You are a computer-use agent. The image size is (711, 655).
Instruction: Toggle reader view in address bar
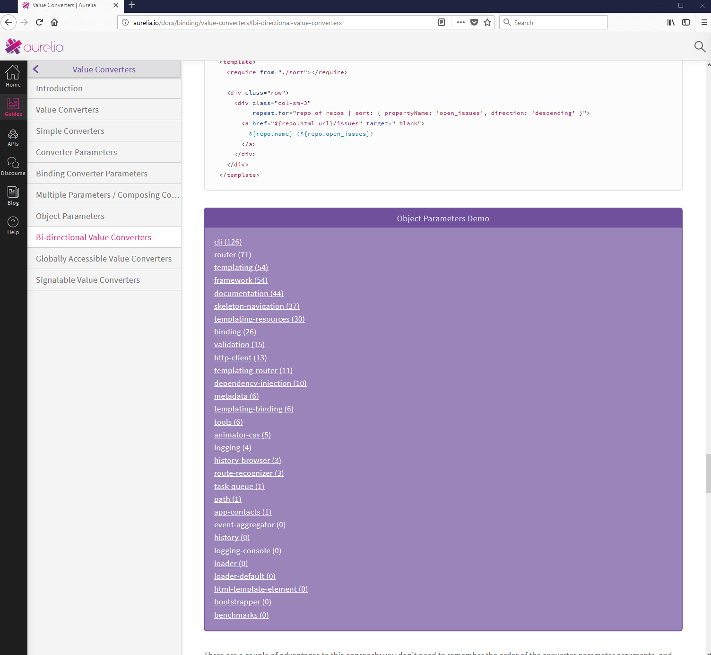pyautogui.click(x=442, y=22)
